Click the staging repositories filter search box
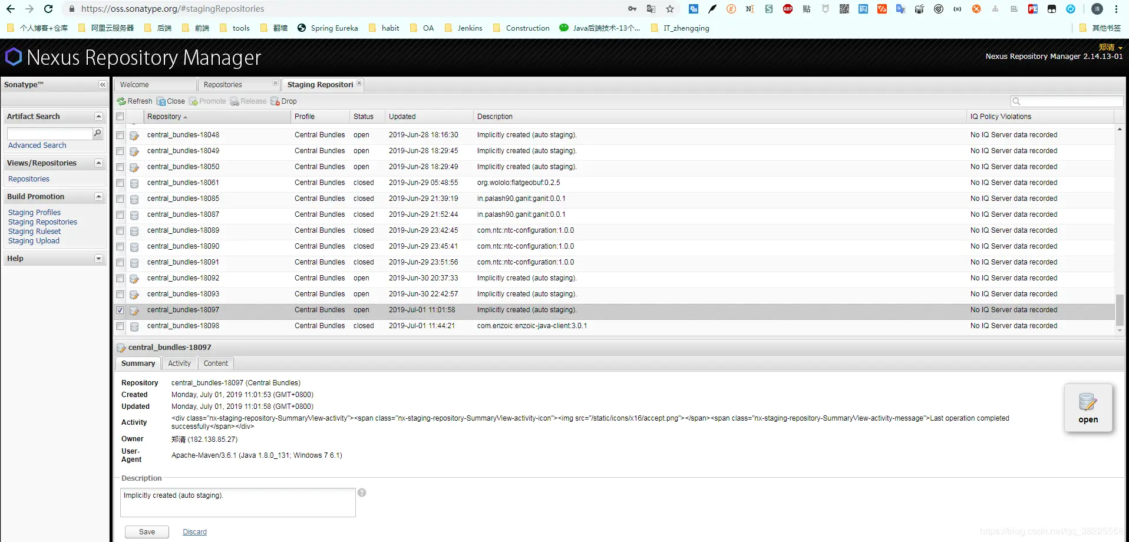Image resolution: width=1129 pixels, height=542 pixels. pos(1067,101)
